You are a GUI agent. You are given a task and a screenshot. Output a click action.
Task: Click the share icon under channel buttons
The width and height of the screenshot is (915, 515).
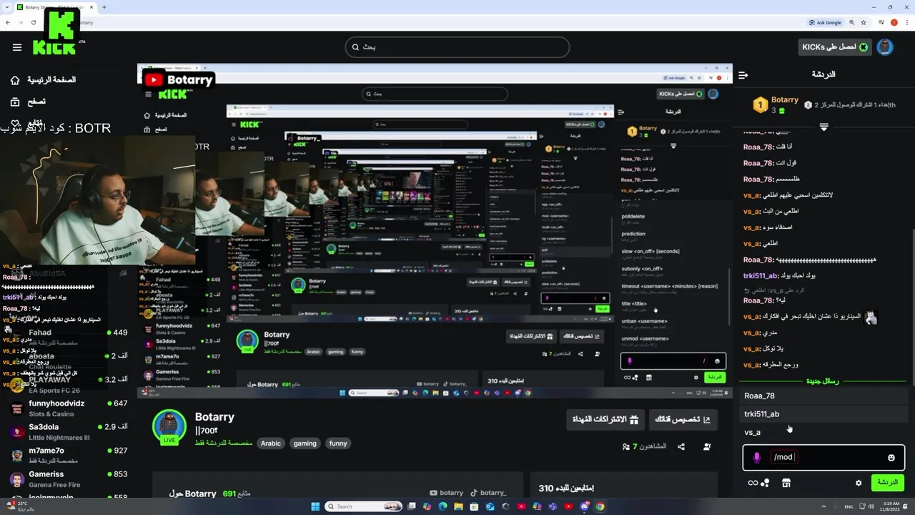(681, 446)
